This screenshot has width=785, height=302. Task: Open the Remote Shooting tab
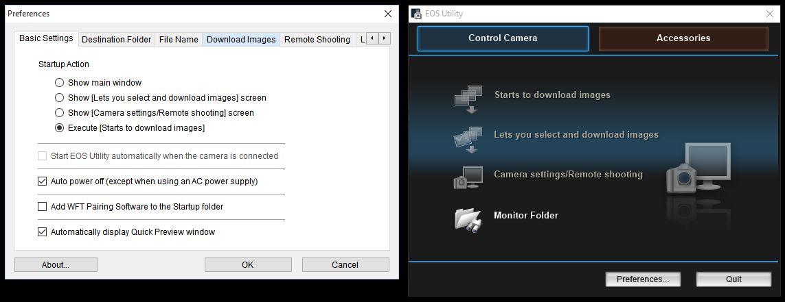[x=317, y=40]
